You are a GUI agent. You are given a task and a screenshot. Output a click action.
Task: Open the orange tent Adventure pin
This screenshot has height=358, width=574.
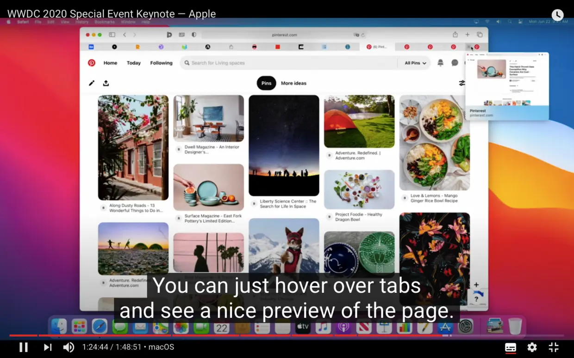point(359,121)
